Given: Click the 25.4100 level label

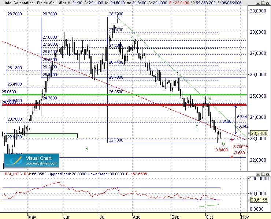Looking at the screenshot, I should [x=15, y=84].
